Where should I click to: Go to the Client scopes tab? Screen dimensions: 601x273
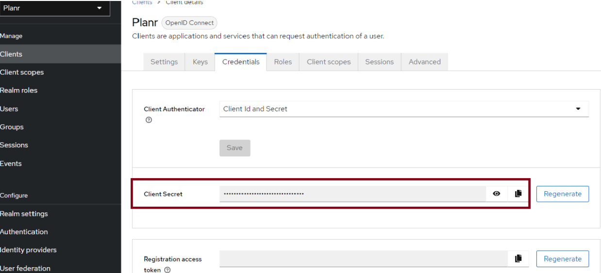tap(328, 62)
